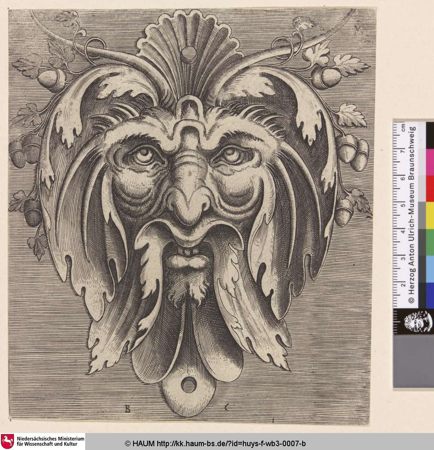The image size is (434, 450).
Task: Pick the green patch on the color chart
Action: pyautogui.click(x=430, y=242)
